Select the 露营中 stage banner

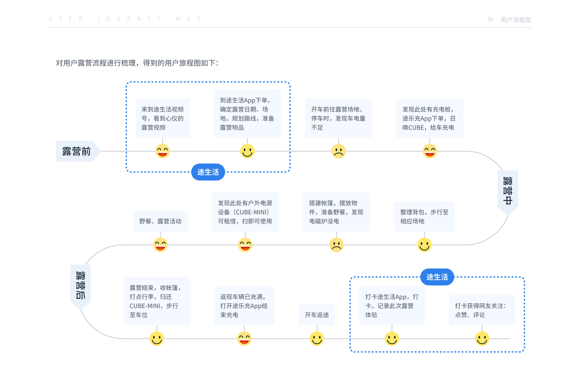pyautogui.click(x=507, y=190)
